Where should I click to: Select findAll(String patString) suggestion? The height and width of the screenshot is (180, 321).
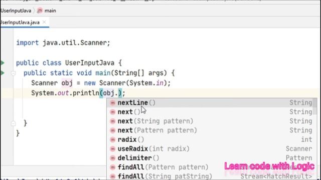point(210,176)
